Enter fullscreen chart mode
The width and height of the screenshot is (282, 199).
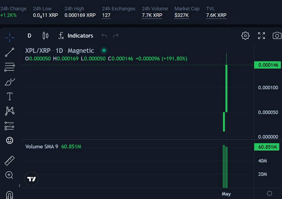pos(261,36)
